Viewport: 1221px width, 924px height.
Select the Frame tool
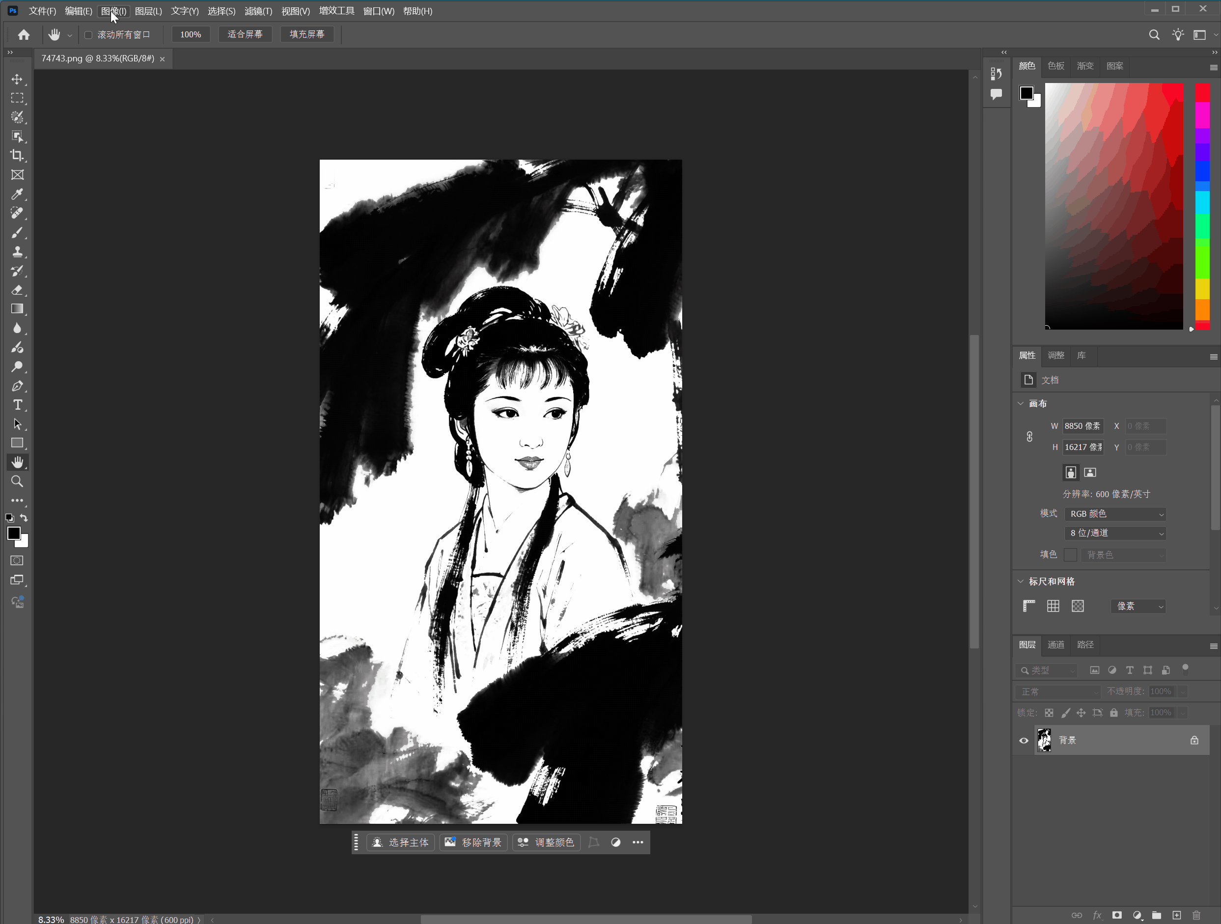click(17, 175)
